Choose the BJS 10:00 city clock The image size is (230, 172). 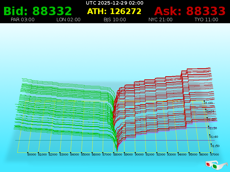[115, 20]
